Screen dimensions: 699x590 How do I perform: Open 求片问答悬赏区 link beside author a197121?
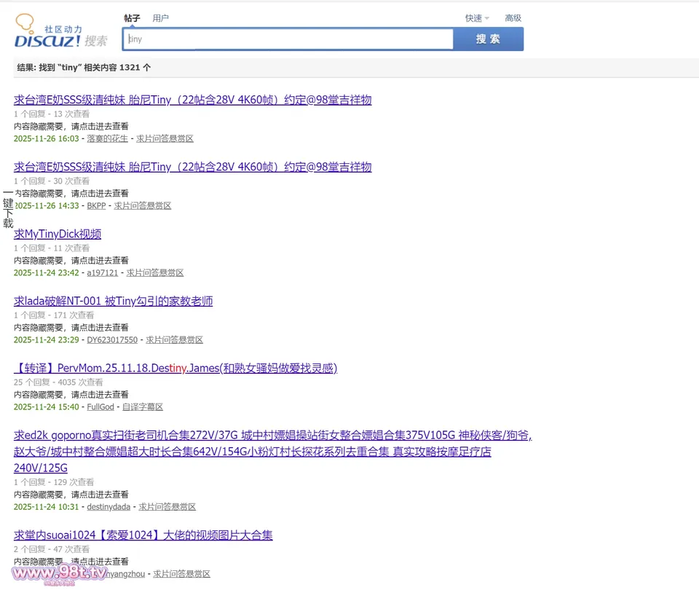point(155,272)
